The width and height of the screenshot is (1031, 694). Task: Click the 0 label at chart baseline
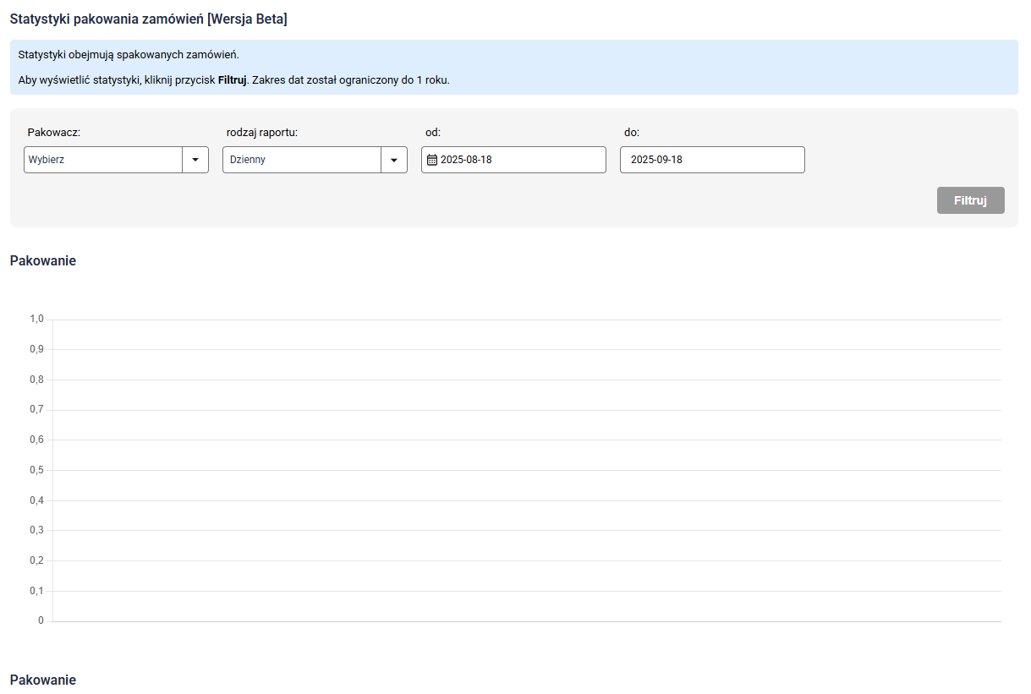(41, 620)
